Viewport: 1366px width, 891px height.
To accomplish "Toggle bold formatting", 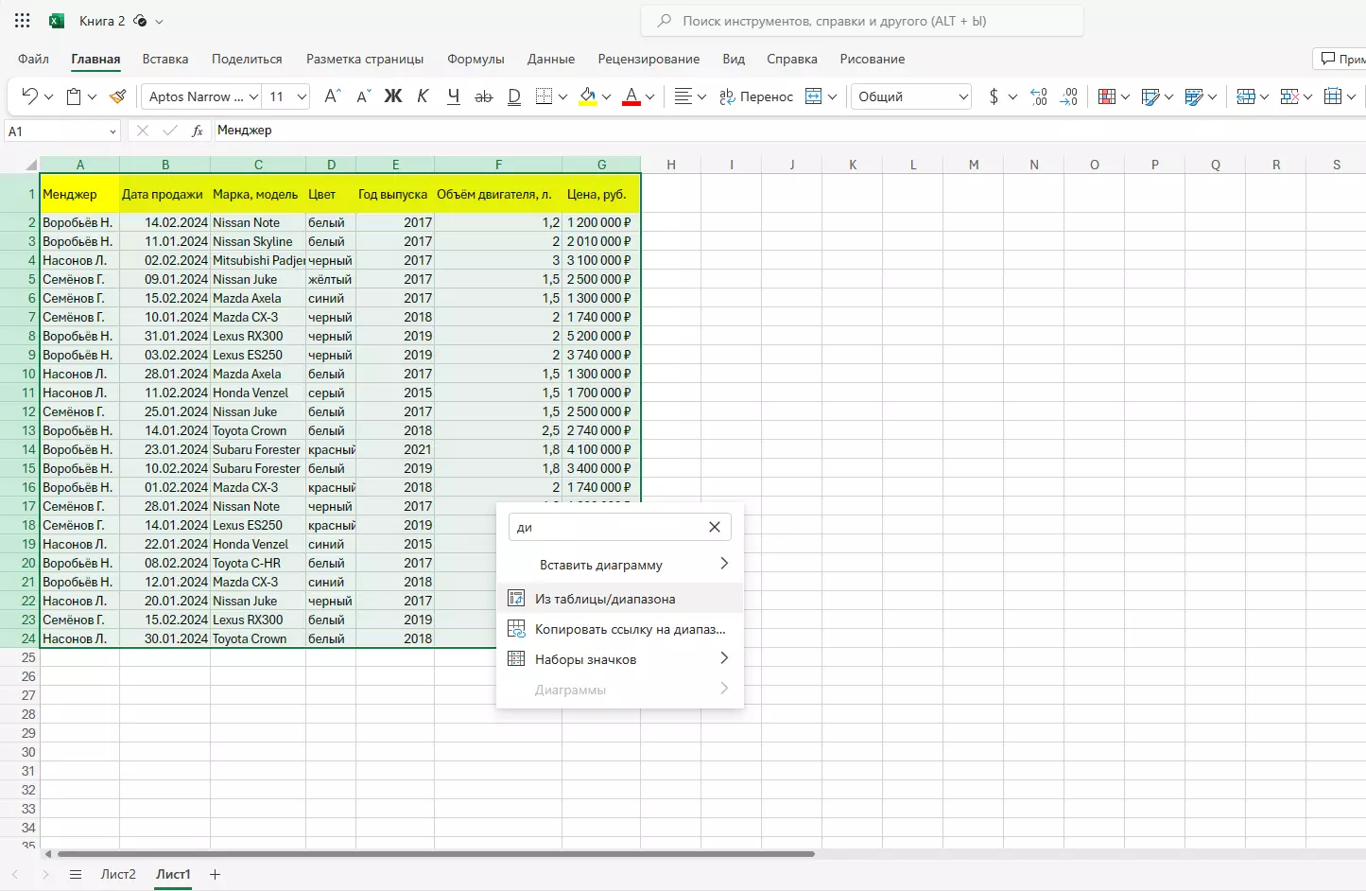I will [393, 96].
